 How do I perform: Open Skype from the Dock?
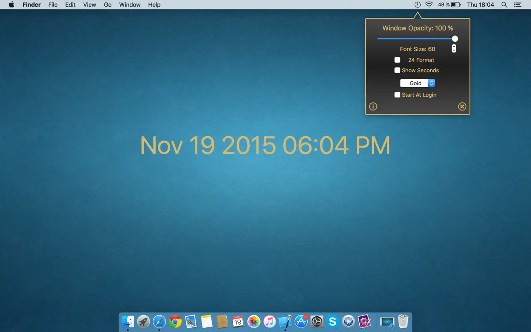point(332,321)
